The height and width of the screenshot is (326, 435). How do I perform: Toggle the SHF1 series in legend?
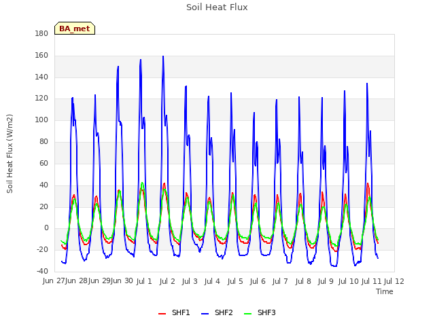(174, 312)
